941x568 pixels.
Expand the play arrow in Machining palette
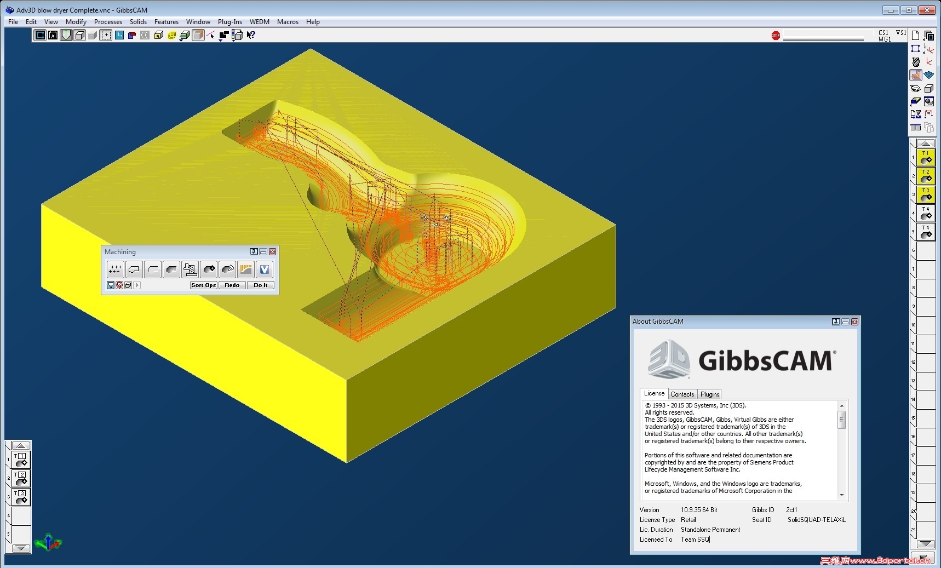(x=137, y=285)
